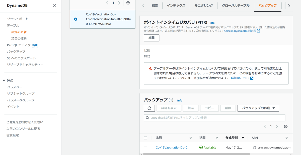Click arn:aws:dynamodb ARN text
The height and width of the screenshot is (155, 301).
[x=274, y=147]
